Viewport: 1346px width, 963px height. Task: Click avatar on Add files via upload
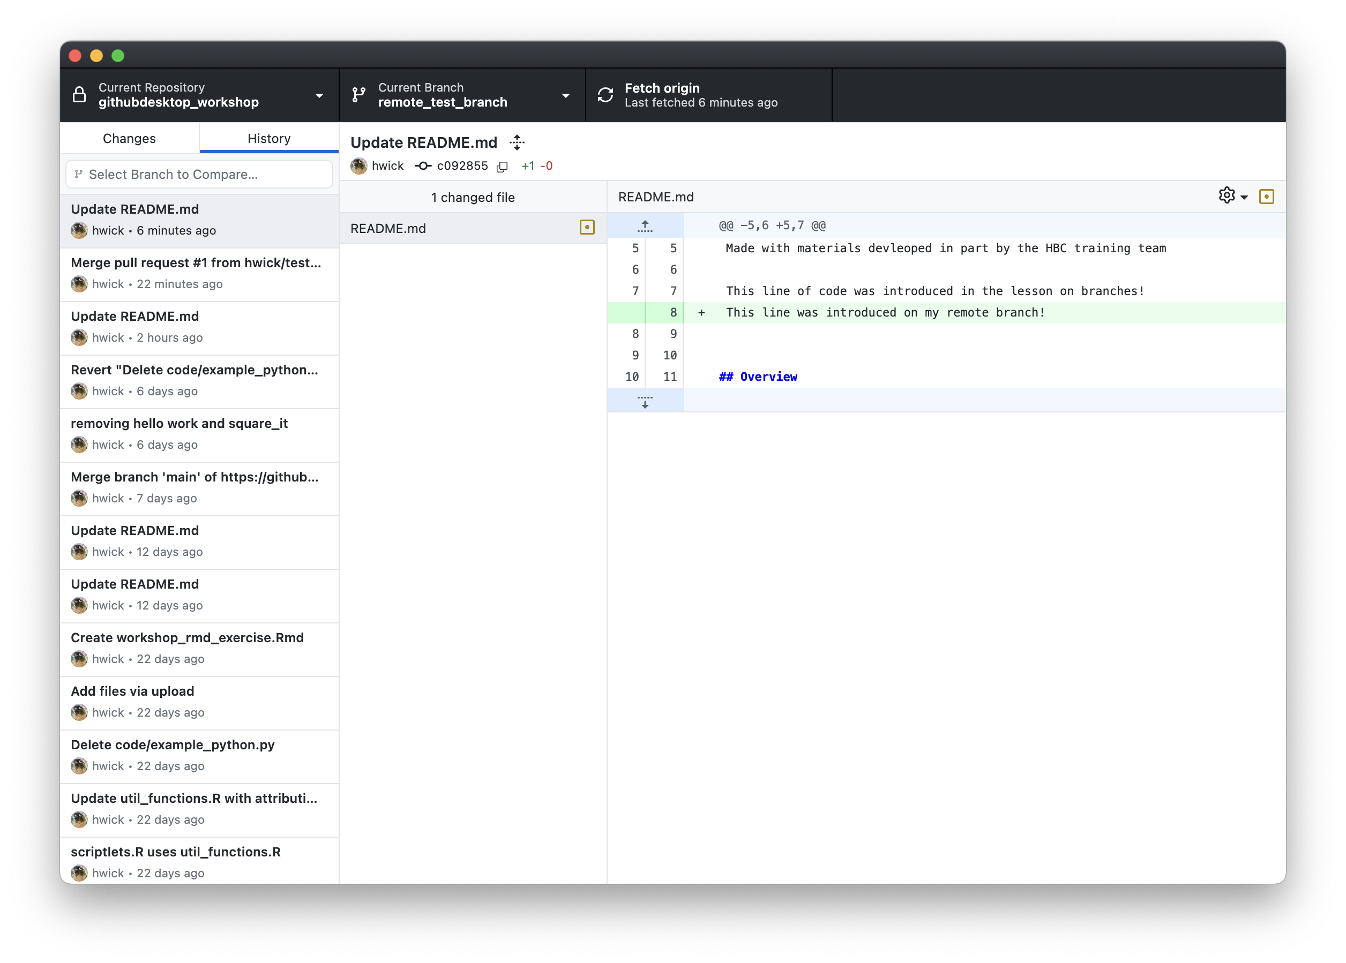point(79,712)
